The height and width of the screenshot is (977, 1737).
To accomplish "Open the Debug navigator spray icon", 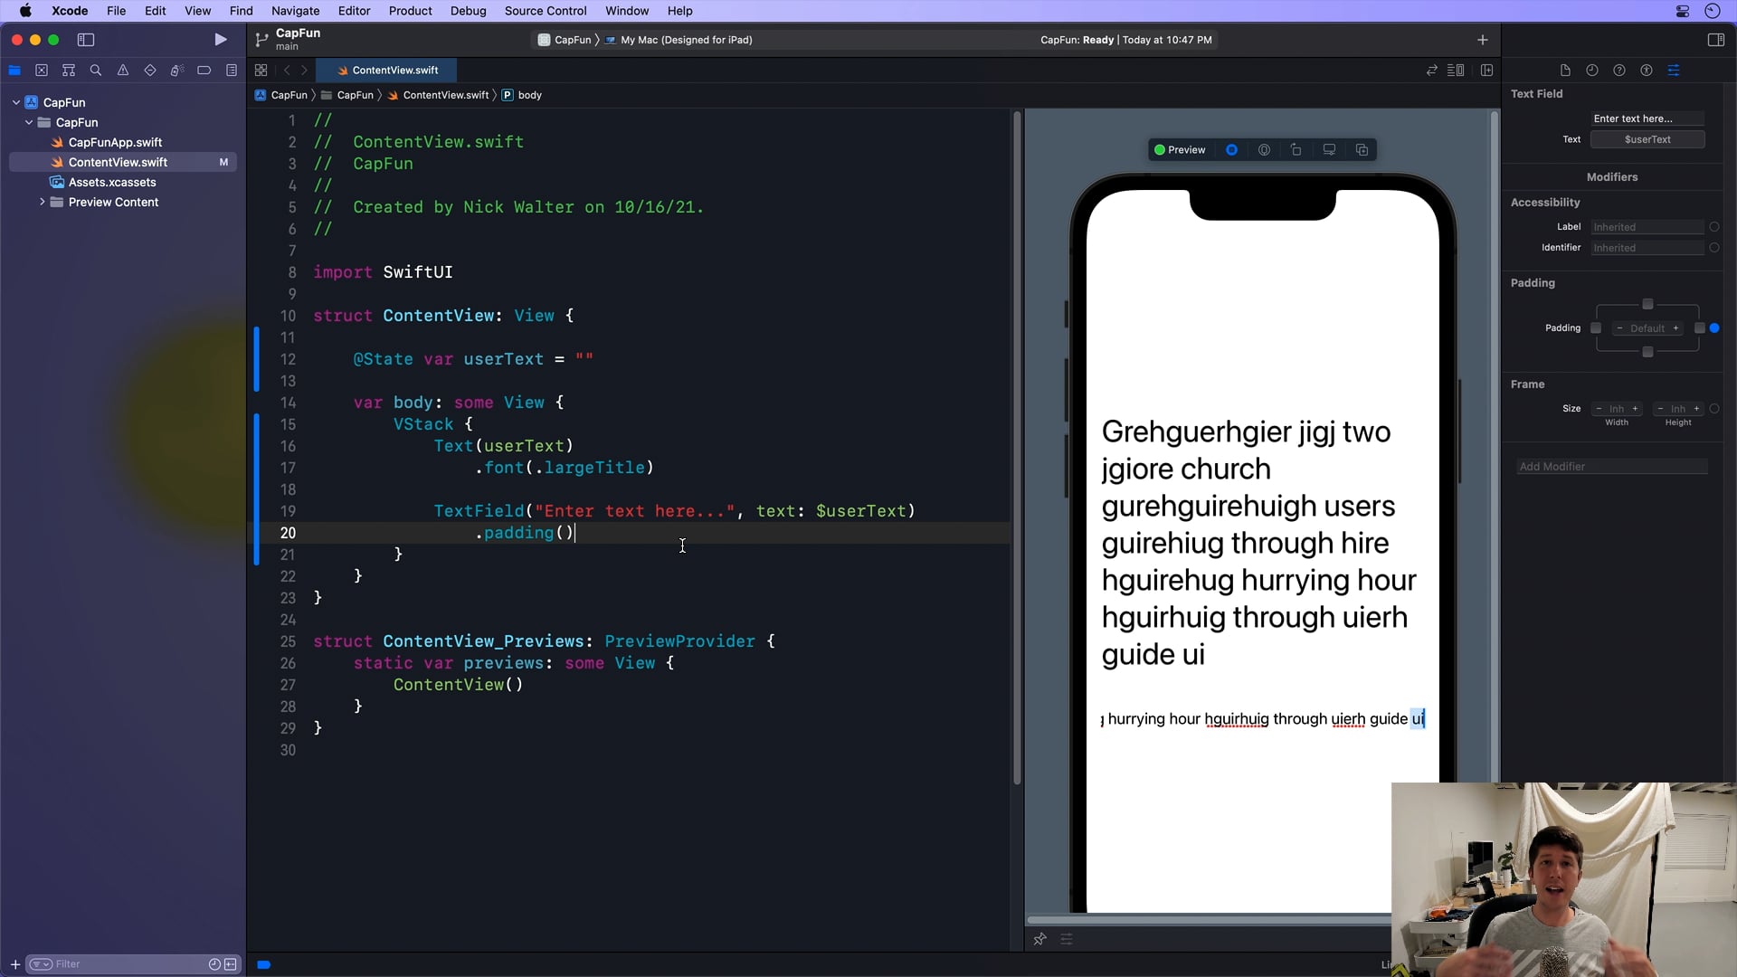I will click(177, 71).
